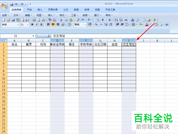Switch to the 插入 ribbon tab

click(x=40, y=10)
